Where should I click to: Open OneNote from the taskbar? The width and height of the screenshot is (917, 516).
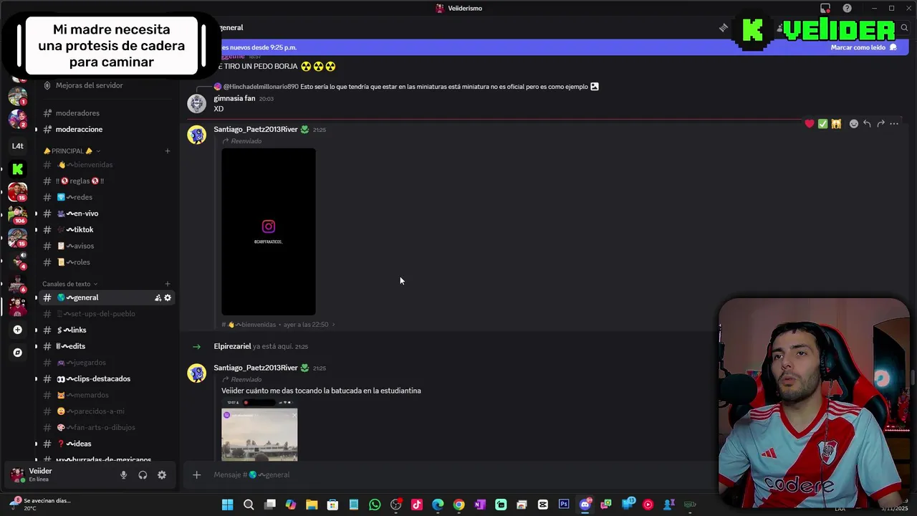point(479,505)
